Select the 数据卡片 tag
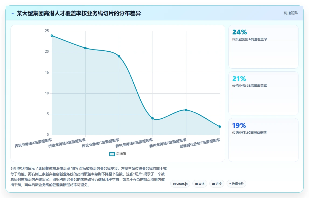 coord(236,184)
